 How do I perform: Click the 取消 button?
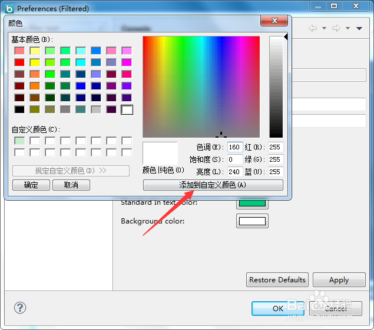point(71,185)
